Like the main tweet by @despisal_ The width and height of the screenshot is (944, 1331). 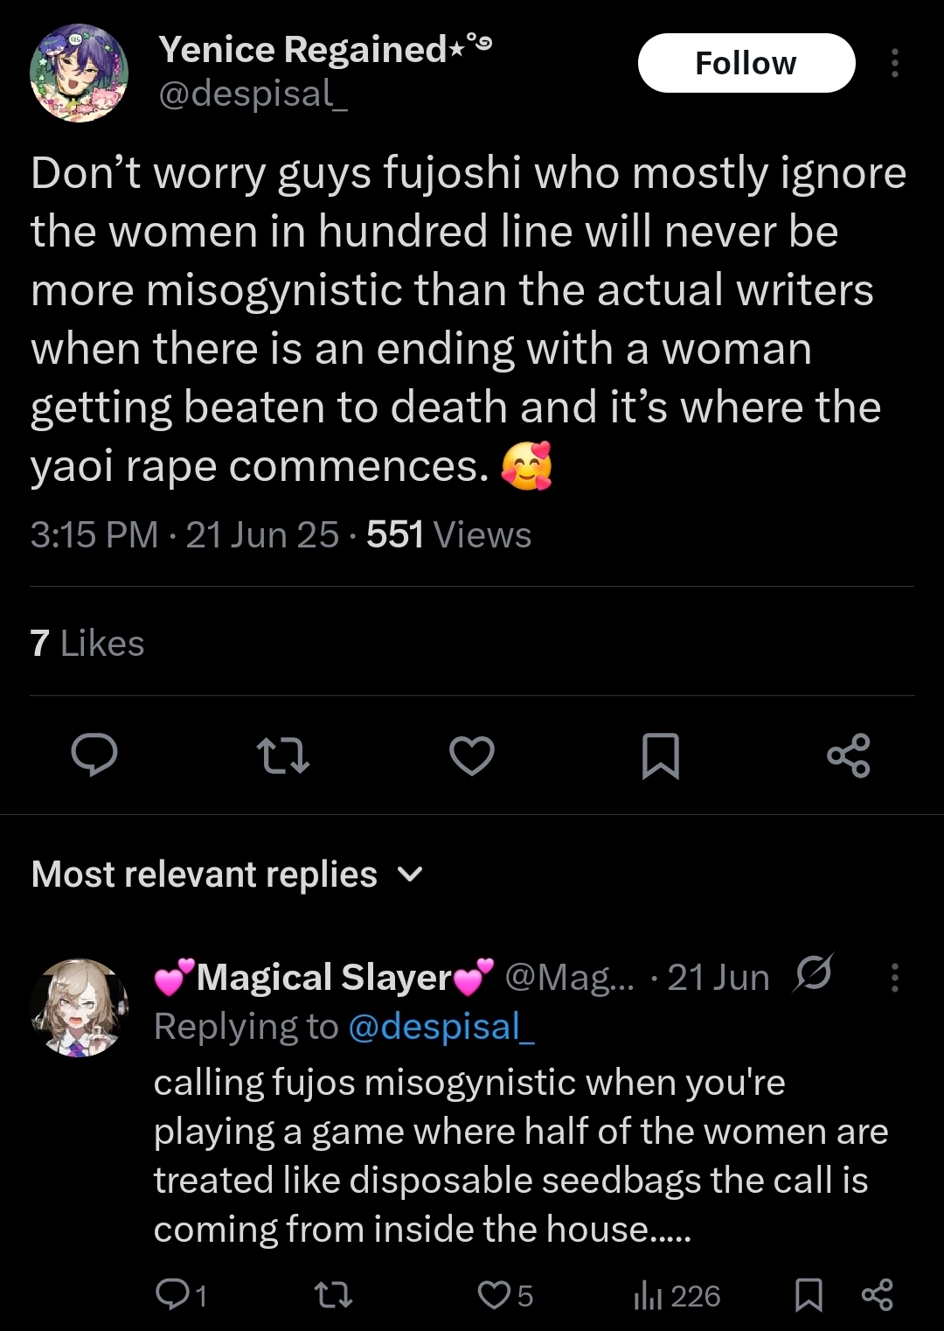tap(472, 756)
